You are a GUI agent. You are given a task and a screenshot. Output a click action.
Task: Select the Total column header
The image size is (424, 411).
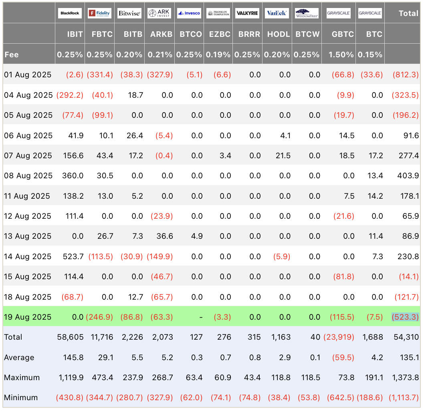pos(408,13)
